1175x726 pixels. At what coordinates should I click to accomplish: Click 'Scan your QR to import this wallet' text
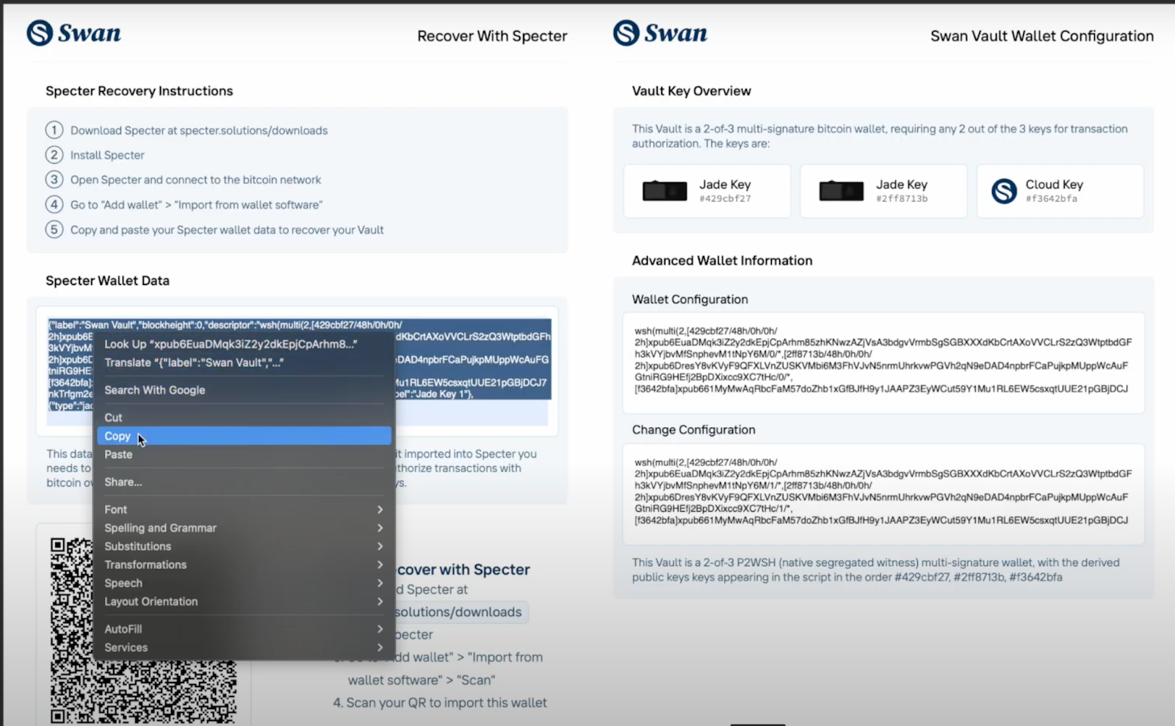point(440,703)
